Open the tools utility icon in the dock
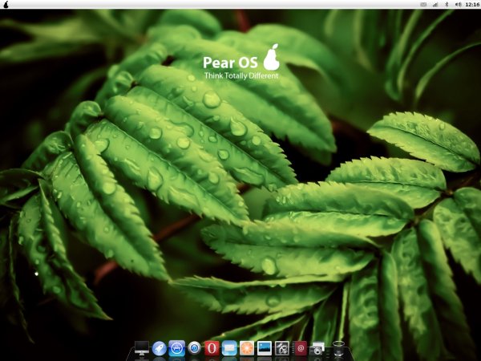Image resolution: width=481 pixels, height=361 pixels. pos(282,348)
